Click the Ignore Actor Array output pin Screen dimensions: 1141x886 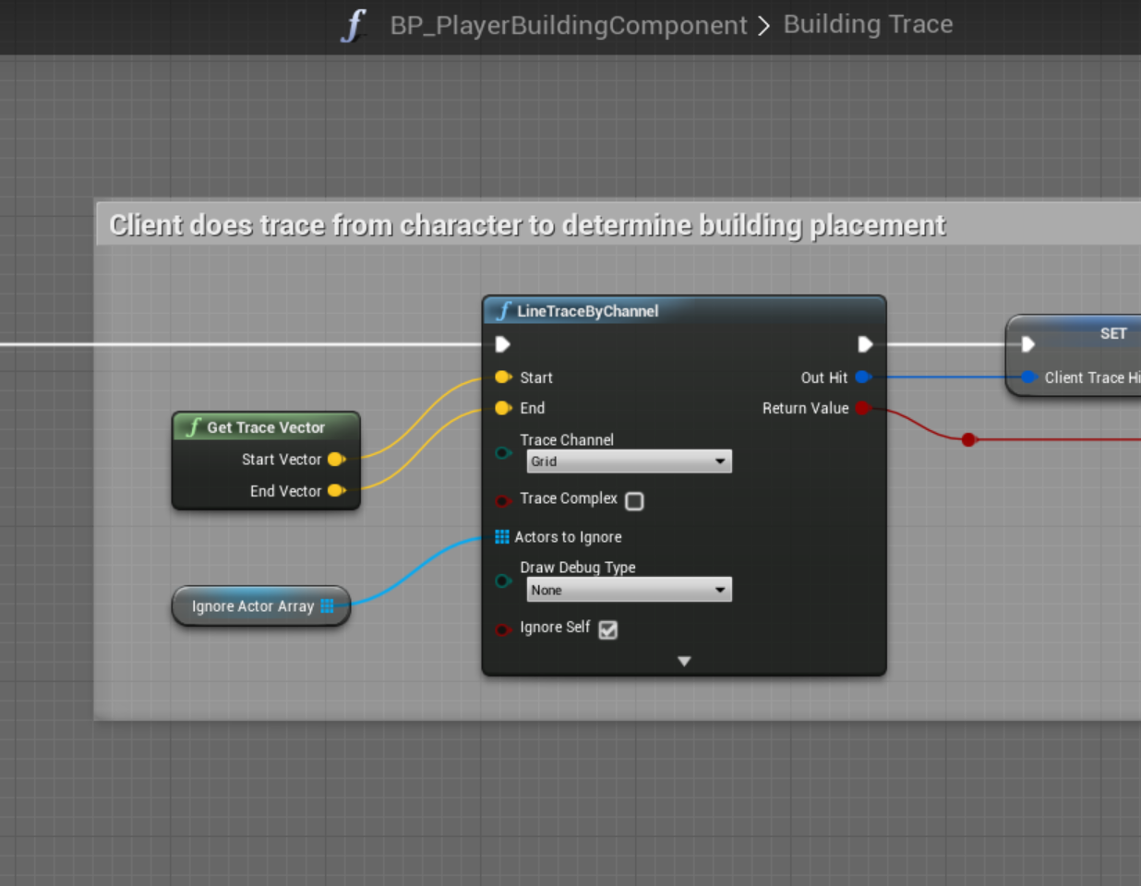pyautogui.click(x=327, y=606)
